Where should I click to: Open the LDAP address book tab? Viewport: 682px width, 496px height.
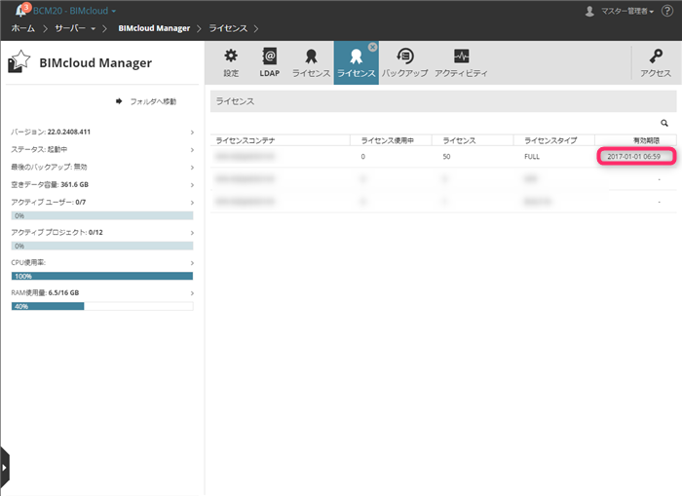270,62
